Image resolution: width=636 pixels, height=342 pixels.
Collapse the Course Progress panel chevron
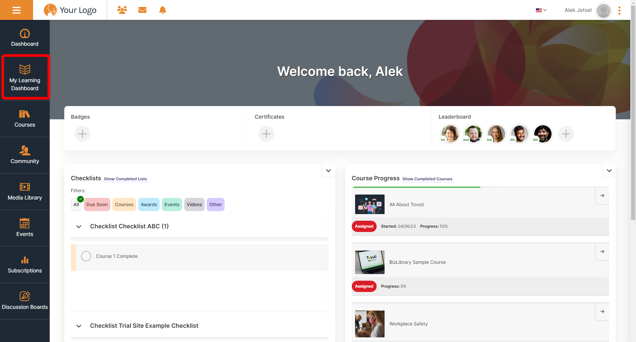click(609, 171)
